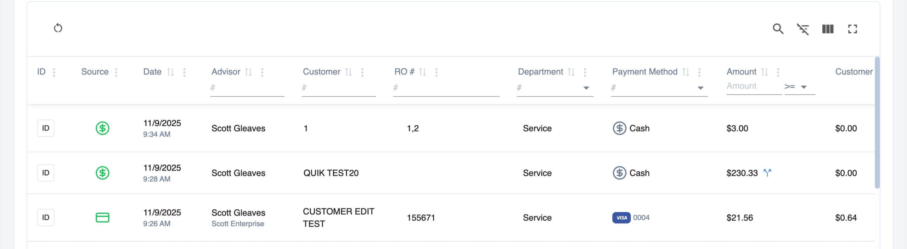This screenshot has width=907, height=249.
Task: Click the RO # filter input field
Action: [x=446, y=88]
